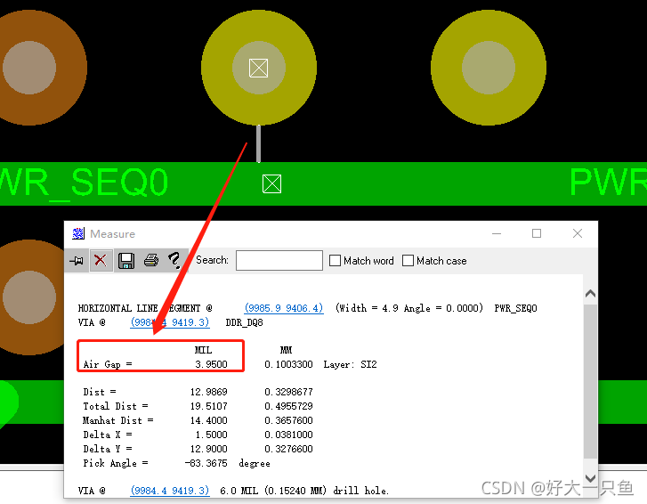Image resolution: width=647 pixels, height=504 pixels.
Task: Open coordinate link (9985.9 9406.4)
Action: tap(284, 308)
